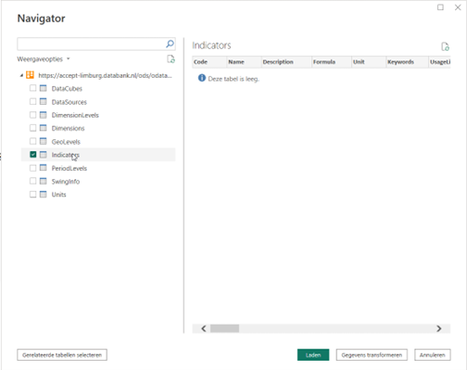Maximize the Navigator dialog
Image resolution: width=467 pixels, height=370 pixels.
(x=440, y=7)
